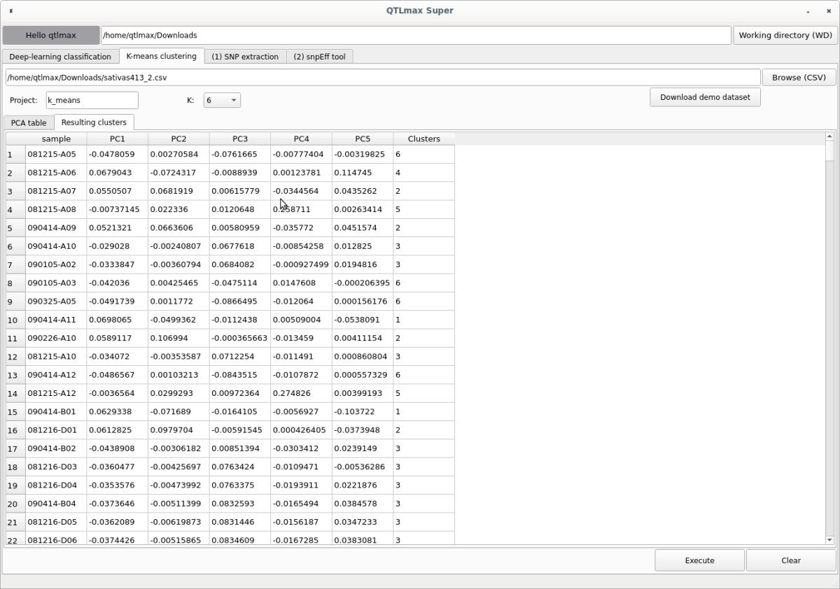Select the (2) snpEff tool tab

319,57
